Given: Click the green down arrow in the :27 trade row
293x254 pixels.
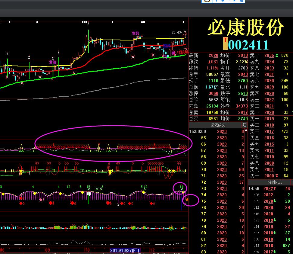Looking at the screenshot, I should point(275,233).
